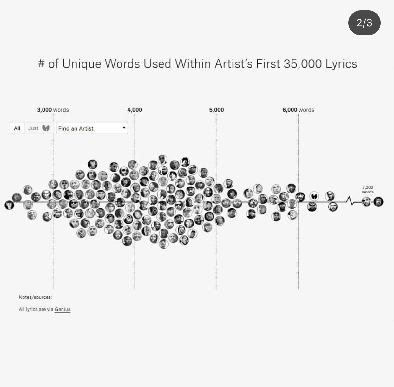Image resolution: width=394 pixels, height=387 pixels.
Task: Open the "Find an Artist" dropdown
Action: pos(92,128)
